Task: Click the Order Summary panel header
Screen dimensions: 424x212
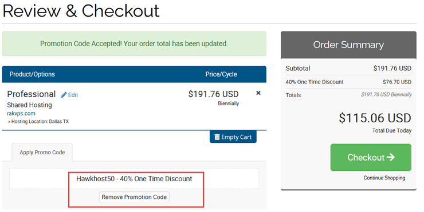Action: (x=348, y=45)
